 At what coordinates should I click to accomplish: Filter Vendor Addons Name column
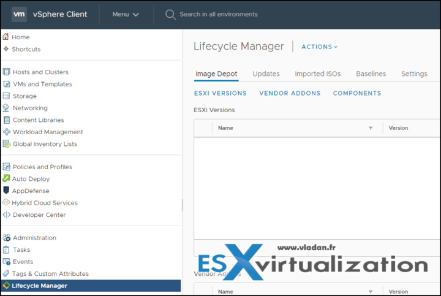[371, 292]
